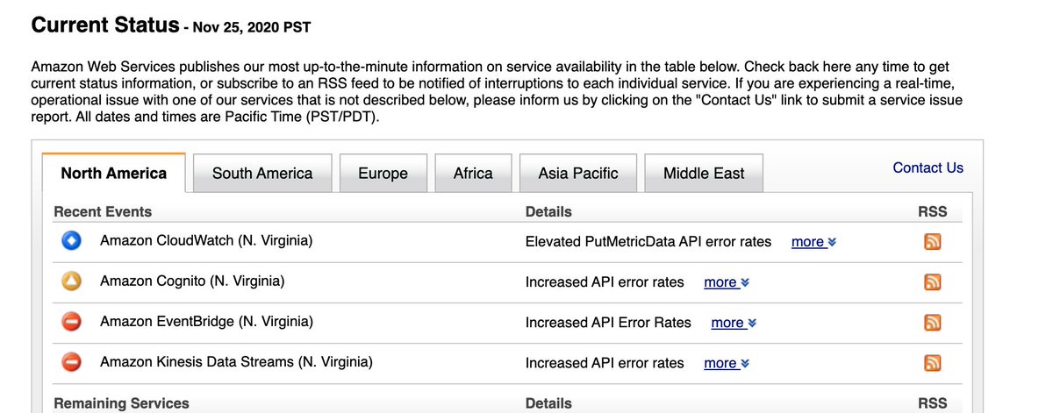Open the Asia Pacific tab
Viewport: 1053px width, 413px height.
coord(578,173)
